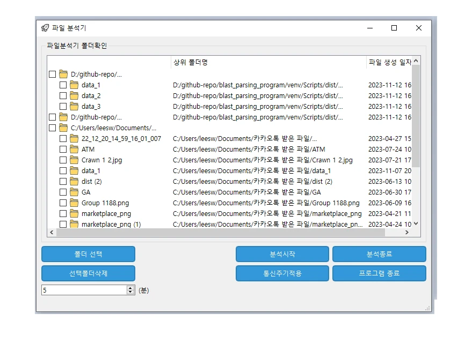This screenshot has width=465, height=343.
Task: Click the 분석시작 button to start analysis
Action: (x=282, y=254)
